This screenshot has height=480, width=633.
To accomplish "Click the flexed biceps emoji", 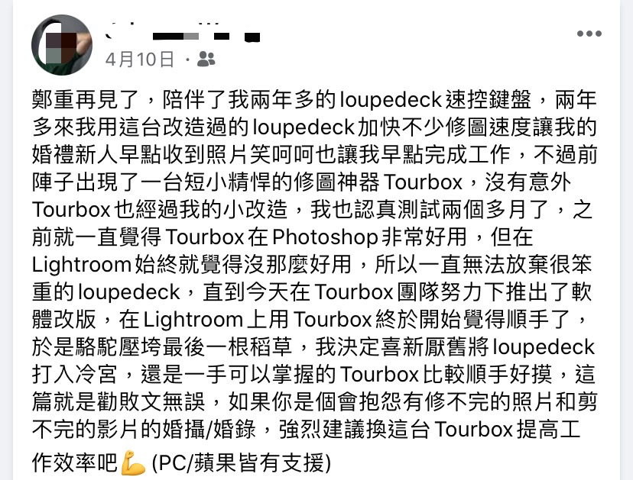I will [x=133, y=462].
